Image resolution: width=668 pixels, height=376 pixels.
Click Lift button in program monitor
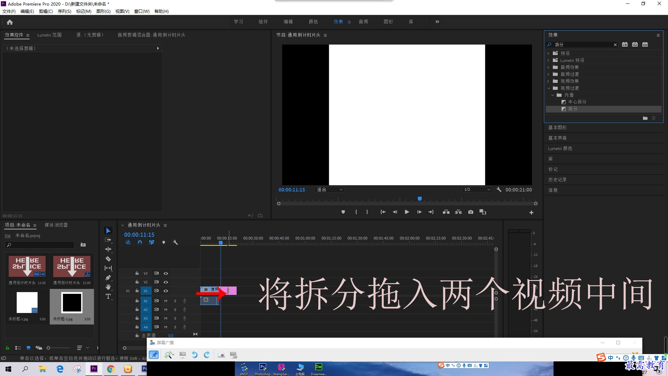click(446, 212)
